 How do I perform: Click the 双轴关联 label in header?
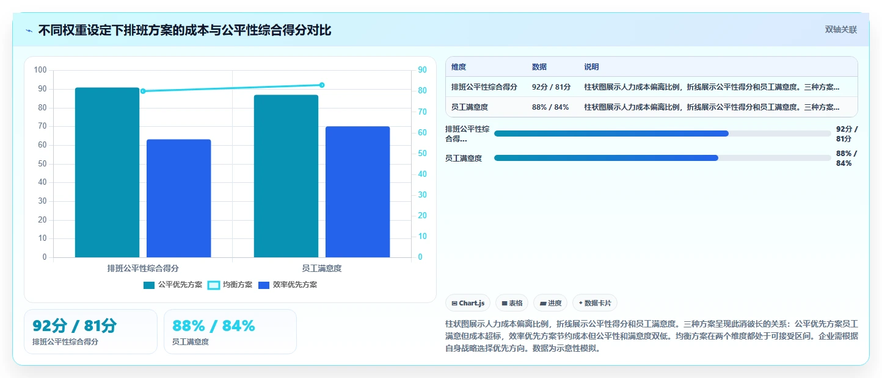pos(841,29)
